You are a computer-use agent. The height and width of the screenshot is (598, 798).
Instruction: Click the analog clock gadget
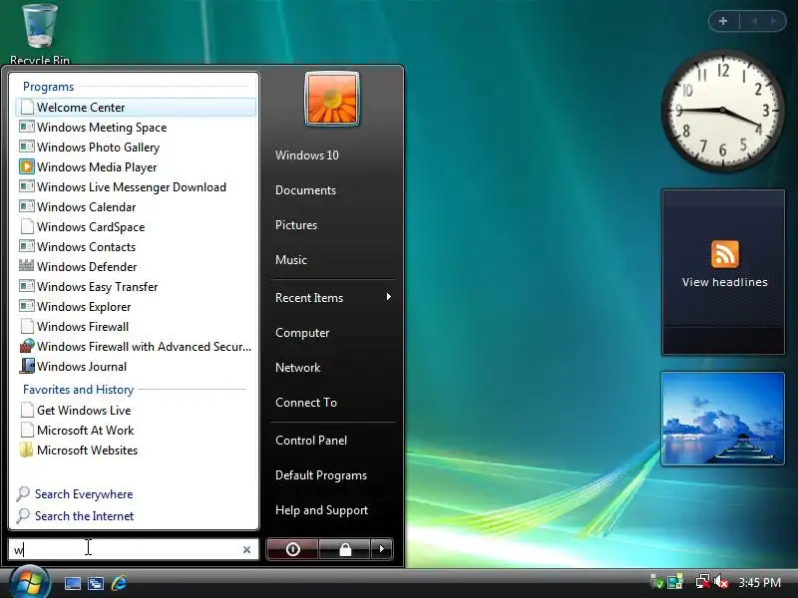click(x=722, y=111)
